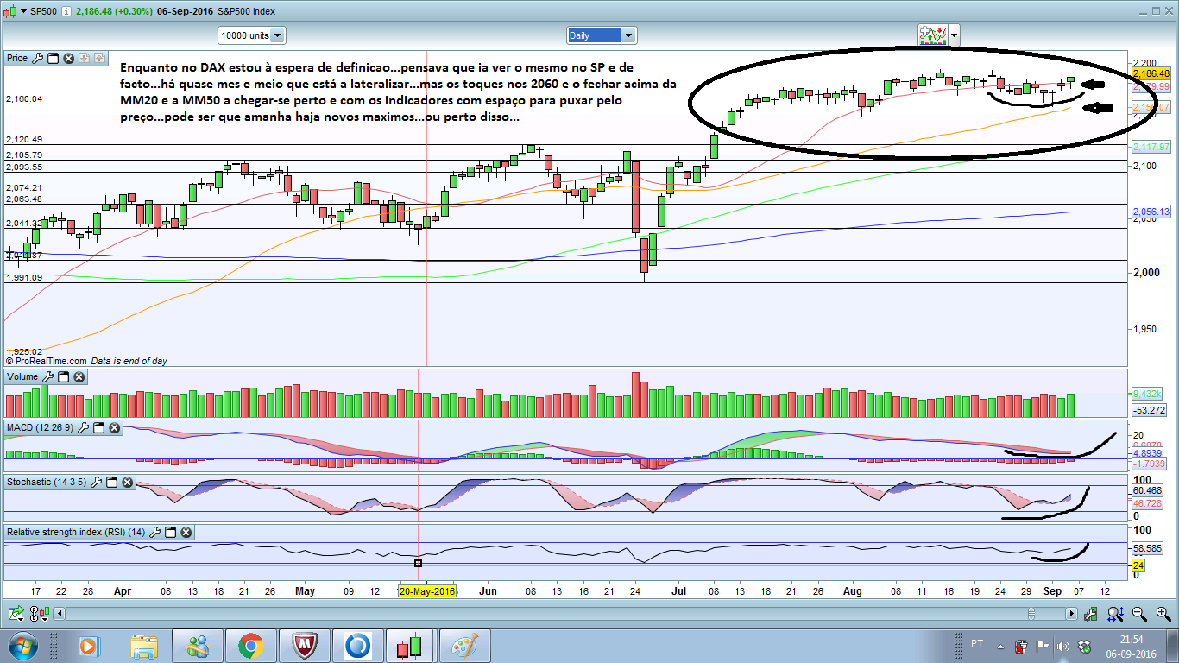The width and height of the screenshot is (1179, 663).
Task: Click the auto-fit zoom magnifier with arrows
Action: [1116, 614]
